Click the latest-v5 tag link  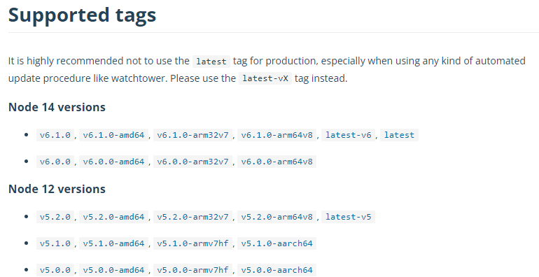click(x=348, y=217)
